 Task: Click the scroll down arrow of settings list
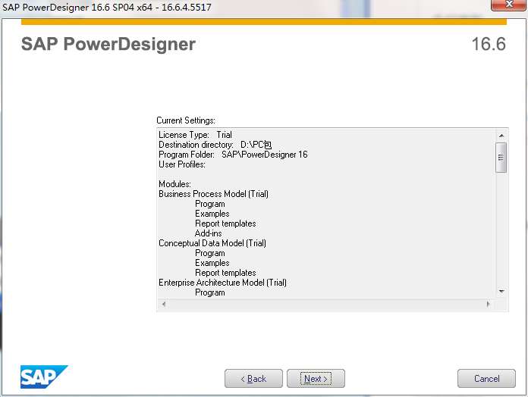pyautogui.click(x=501, y=292)
